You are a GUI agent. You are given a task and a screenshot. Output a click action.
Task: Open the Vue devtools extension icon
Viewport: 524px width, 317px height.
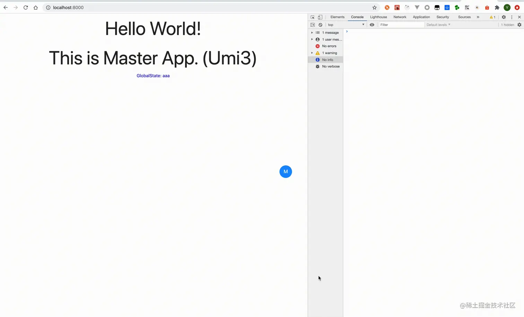(417, 8)
